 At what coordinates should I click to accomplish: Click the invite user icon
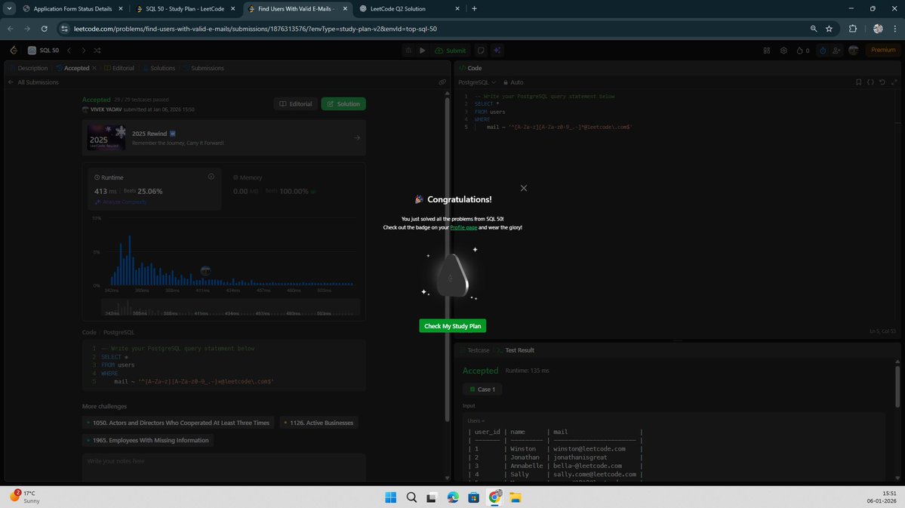click(836, 51)
